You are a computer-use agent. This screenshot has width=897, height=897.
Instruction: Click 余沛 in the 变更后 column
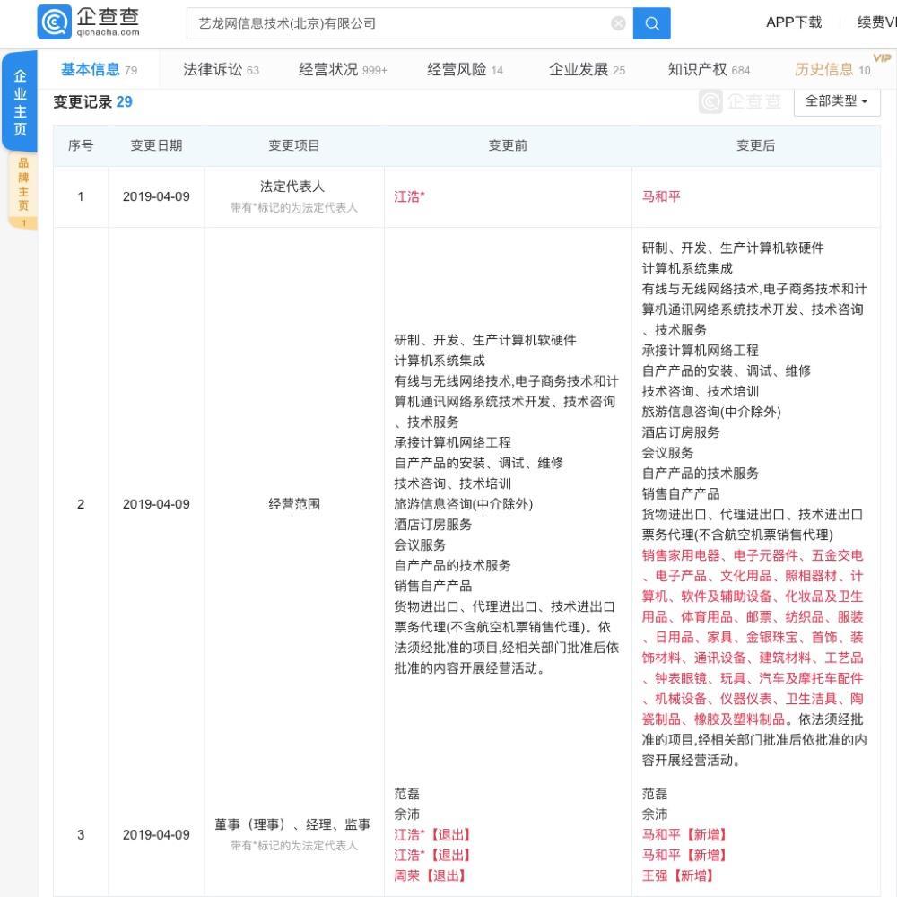pos(655,814)
